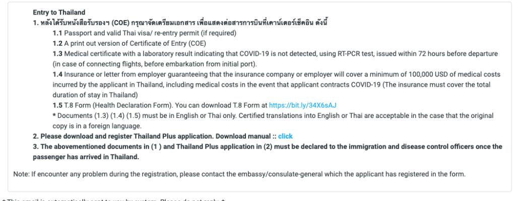
Task: Open the bit.ly T.8 Form download link
Action: 302,106
